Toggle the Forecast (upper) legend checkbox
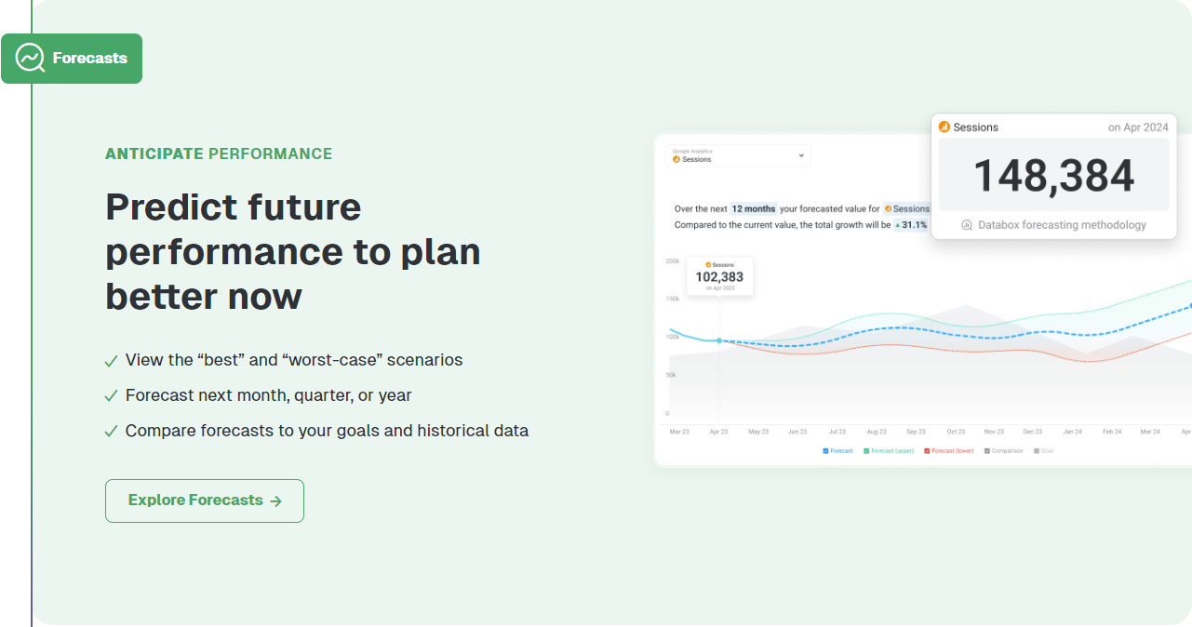The width and height of the screenshot is (1192, 627). point(866,451)
